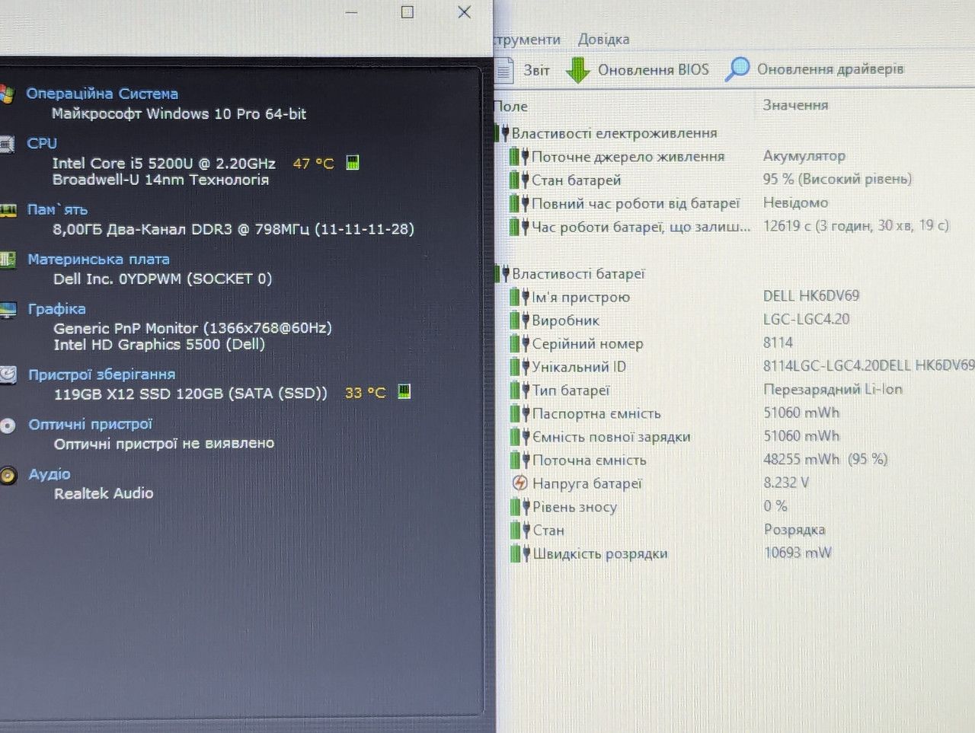The height and width of the screenshot is (733, 975).
Task: Click the discharge rate value '10693 mW'
Action: pyautogui.click(x=798, y=553)
